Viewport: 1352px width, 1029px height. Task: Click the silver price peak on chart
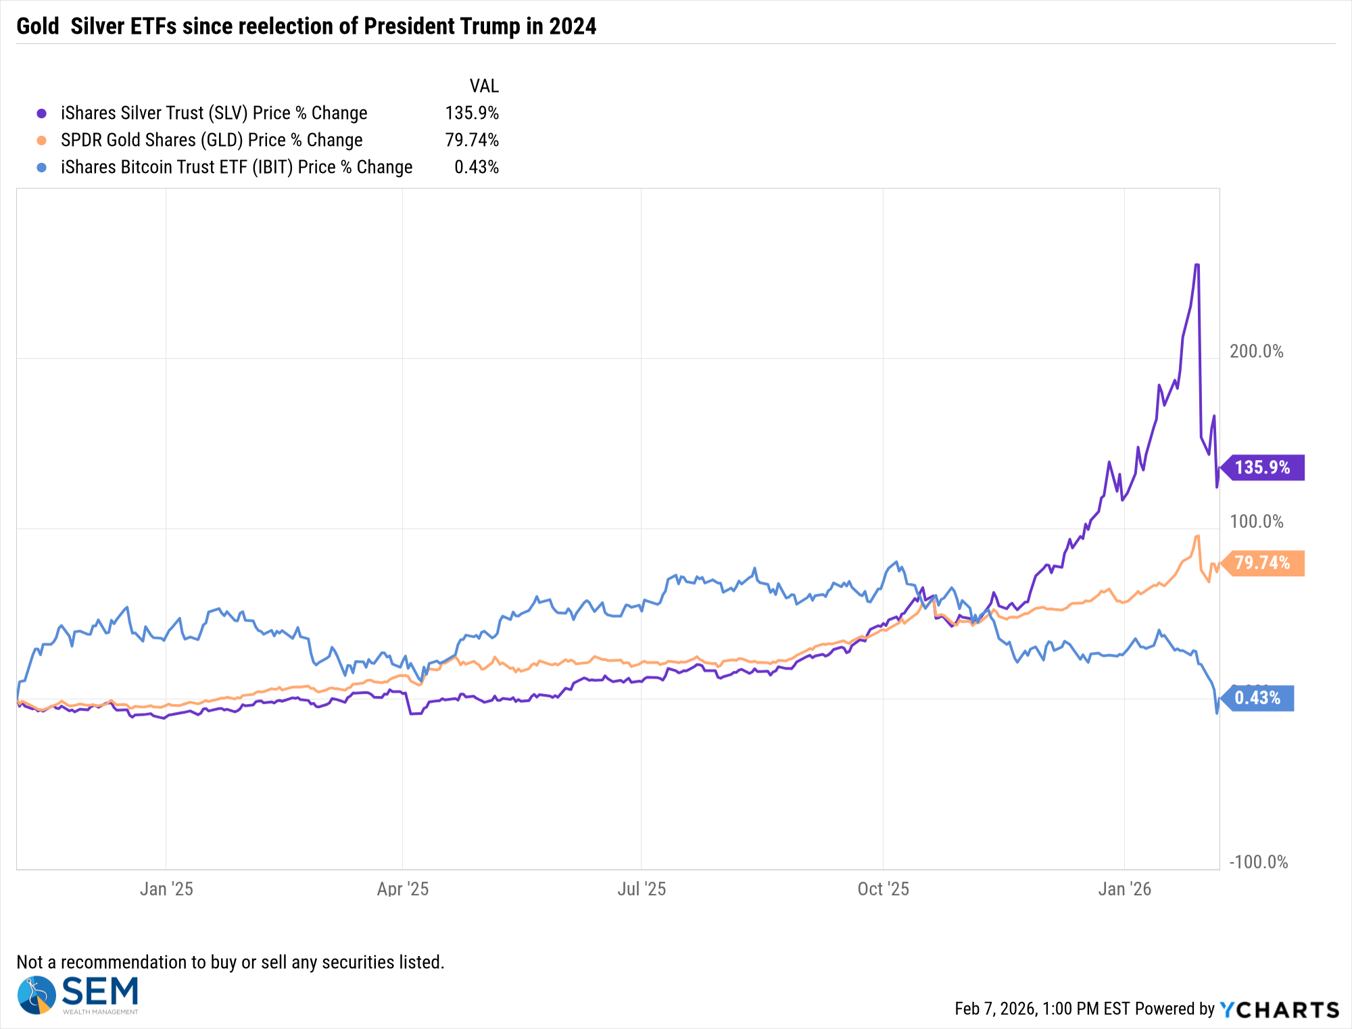(x=1197, y=265)
